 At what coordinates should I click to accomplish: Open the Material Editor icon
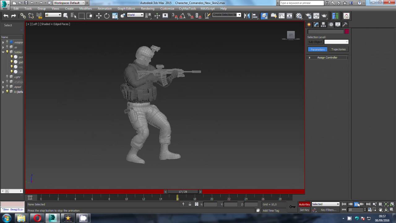[299, 16]
